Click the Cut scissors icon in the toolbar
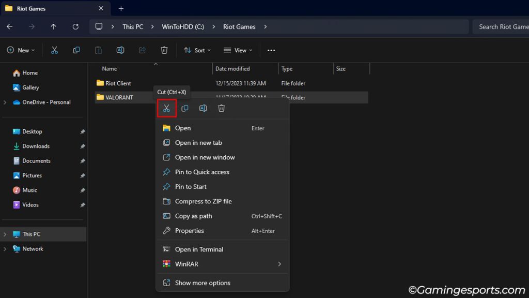The image size is (529, 298). pyautogui.click(x=54, y=50)
